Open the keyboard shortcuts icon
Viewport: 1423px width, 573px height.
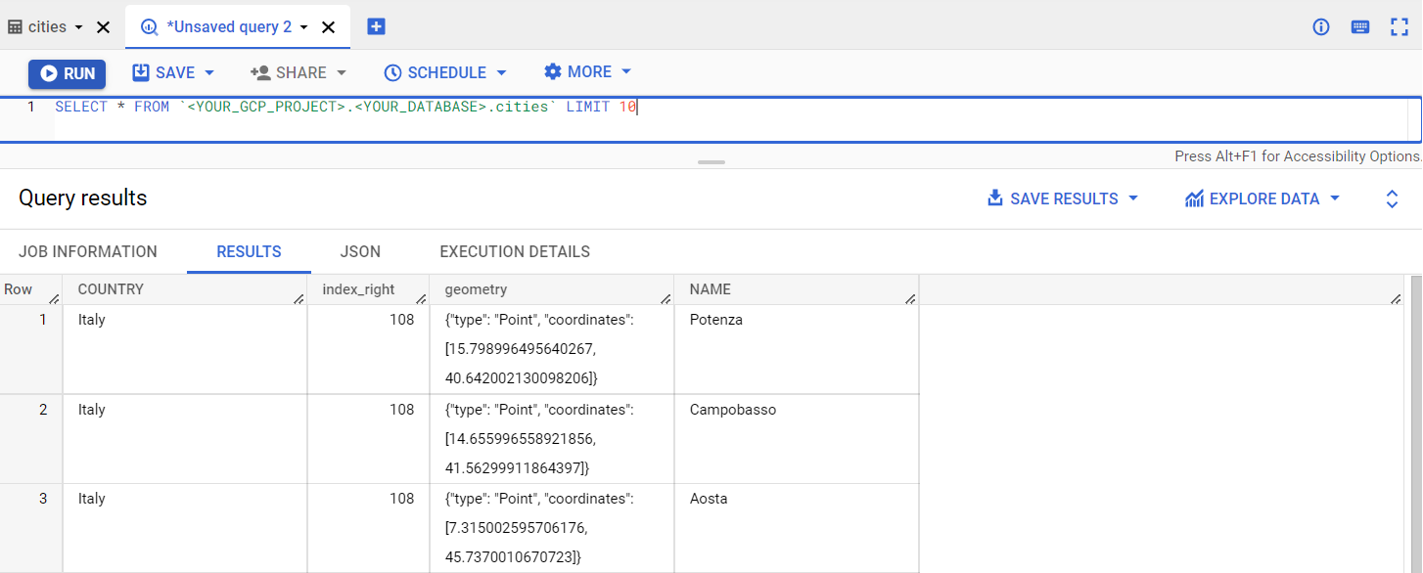pos(1360,26)
